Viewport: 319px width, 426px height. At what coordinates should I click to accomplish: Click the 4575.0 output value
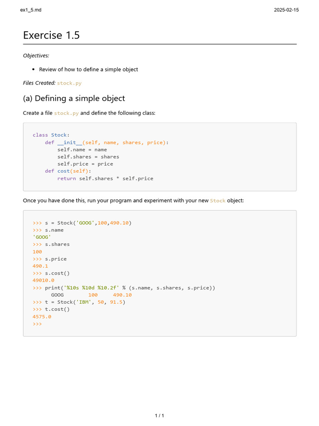42,317
